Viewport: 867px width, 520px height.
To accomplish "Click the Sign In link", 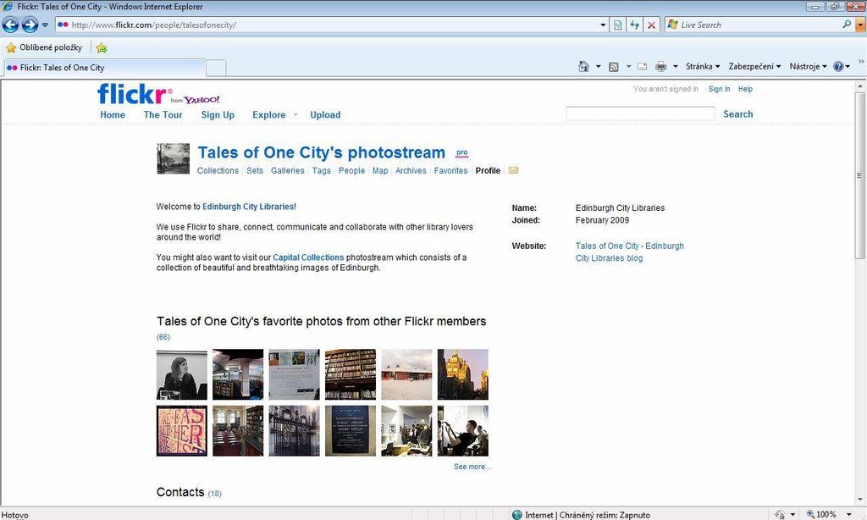I will (x=720, y=89).
